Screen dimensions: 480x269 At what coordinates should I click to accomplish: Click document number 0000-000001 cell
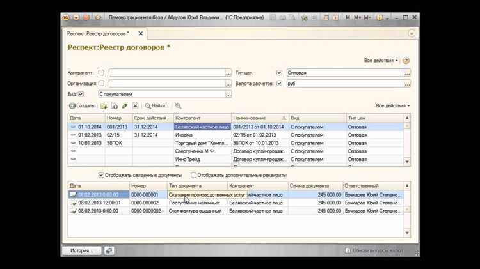click(x=148, y=194)
